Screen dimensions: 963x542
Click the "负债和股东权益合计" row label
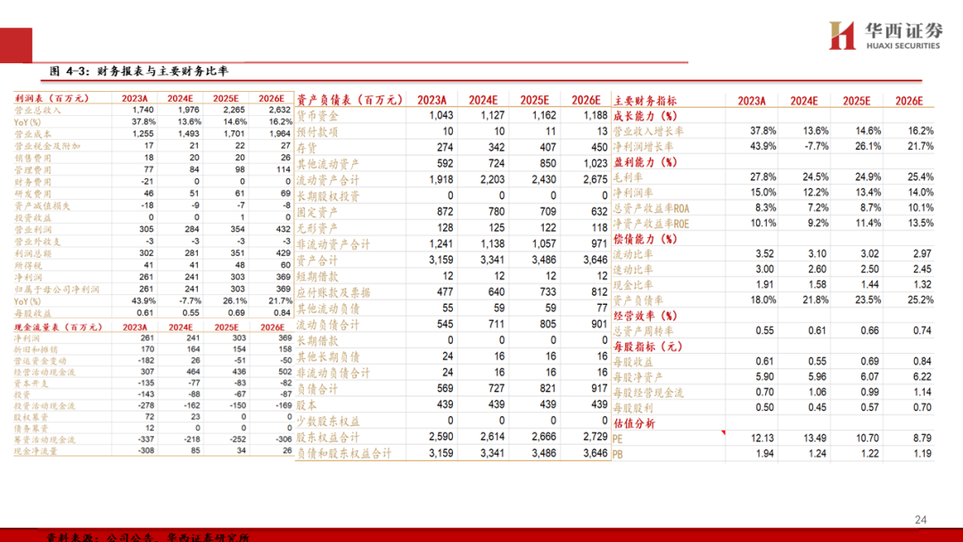coord(343,453)
